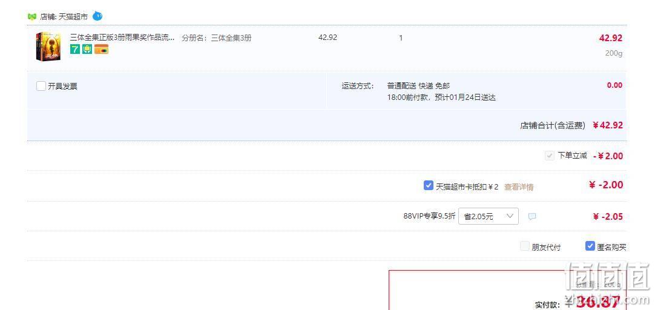Expand the 省2.05元 discount dropdown
This screenshot has height=310, width=655.
point(489,216)
